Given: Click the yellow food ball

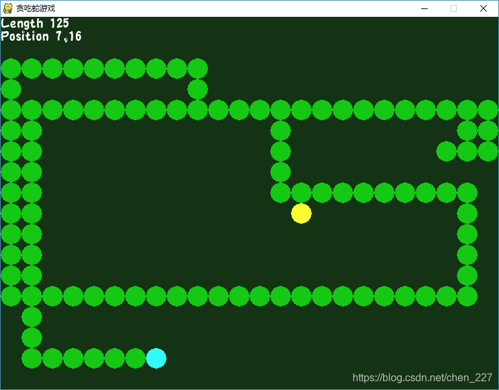Looking at the screenshot, I should pos(301,213).
